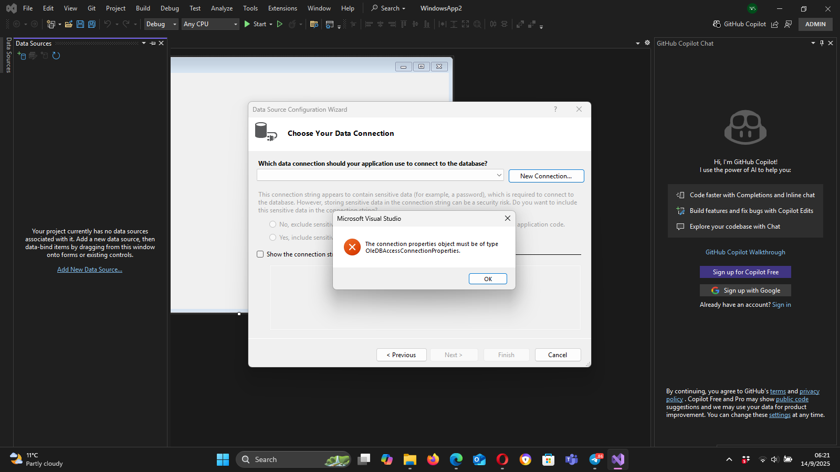
Task: Click the gear settings icon above the designer
Action: pos(647,43)
